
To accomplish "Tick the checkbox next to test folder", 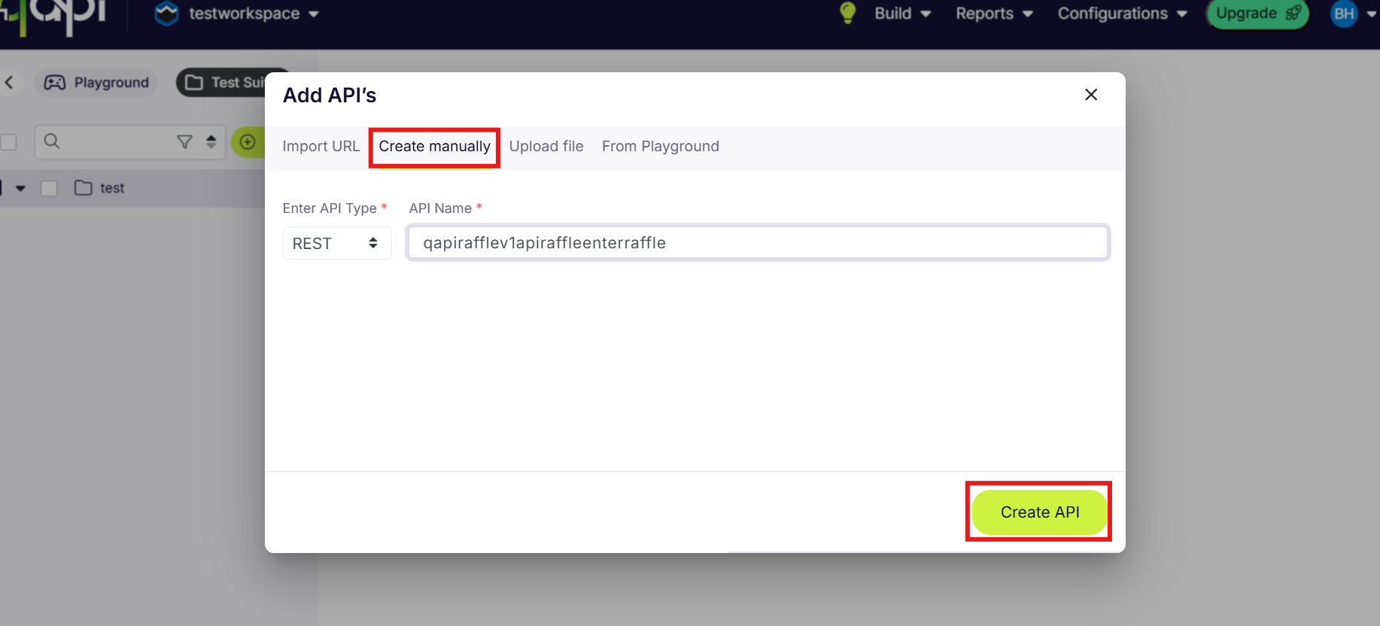I will [x=49, y=188].
